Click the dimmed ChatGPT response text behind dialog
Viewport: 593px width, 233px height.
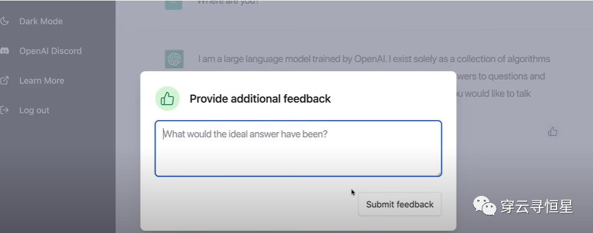click(374, 59)
